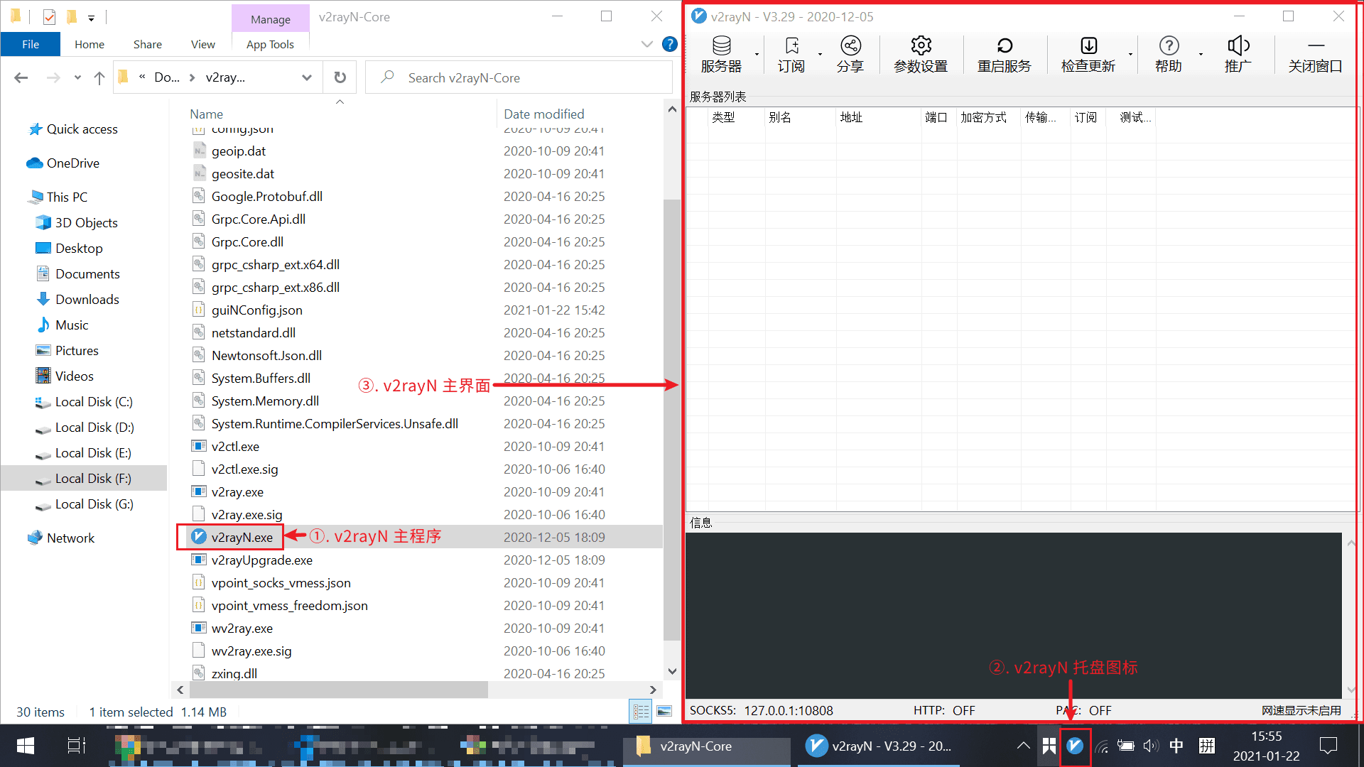Open Explorer help question icon
The image size is (1364, 767).
[669, 44]
